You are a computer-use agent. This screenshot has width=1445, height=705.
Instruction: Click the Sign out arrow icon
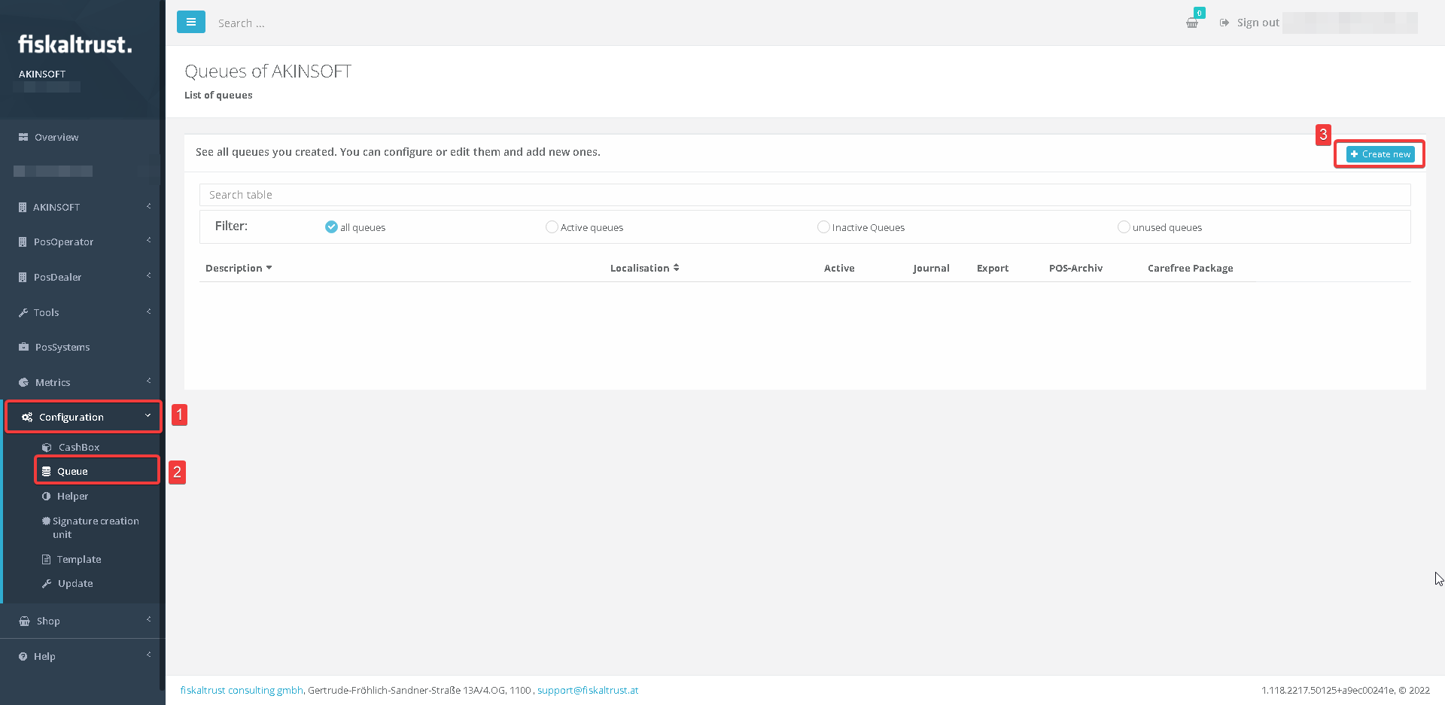pyautogui.click(x=1224, y=23)
